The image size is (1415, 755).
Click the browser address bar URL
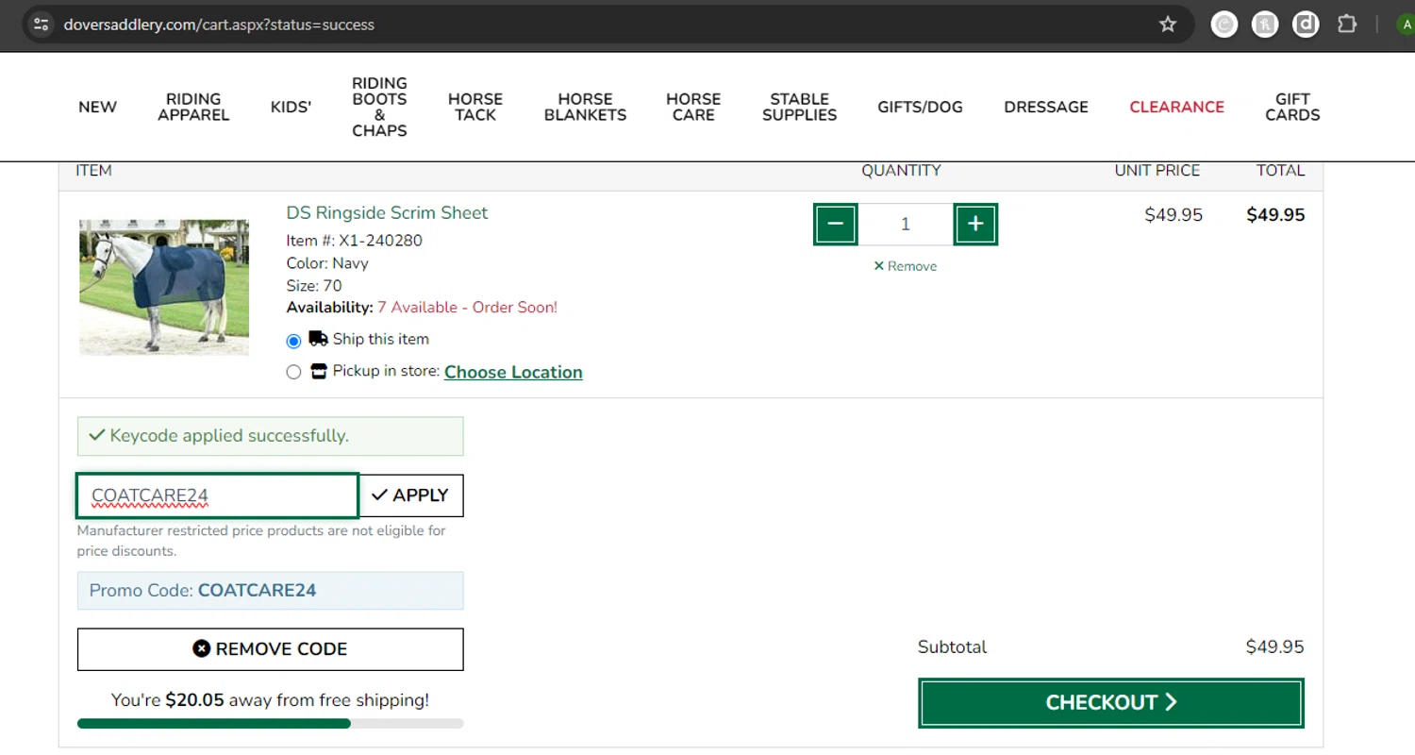219,25
